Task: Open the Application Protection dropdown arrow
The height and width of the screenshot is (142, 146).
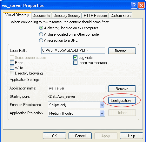Action: tap(102, 113)
